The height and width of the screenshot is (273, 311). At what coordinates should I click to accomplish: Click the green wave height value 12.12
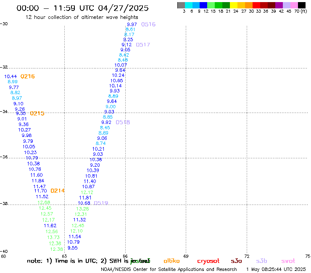click(87, 192)
